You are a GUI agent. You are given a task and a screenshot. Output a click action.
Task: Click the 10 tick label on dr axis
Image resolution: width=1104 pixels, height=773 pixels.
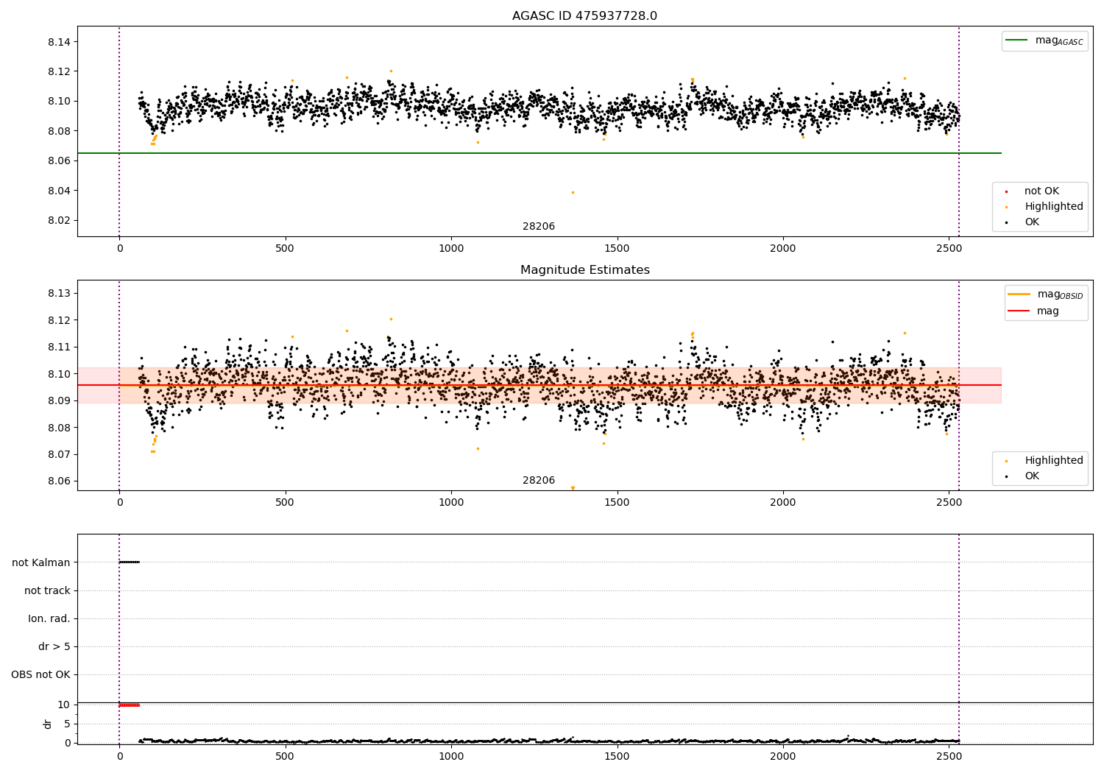[65, 705]
